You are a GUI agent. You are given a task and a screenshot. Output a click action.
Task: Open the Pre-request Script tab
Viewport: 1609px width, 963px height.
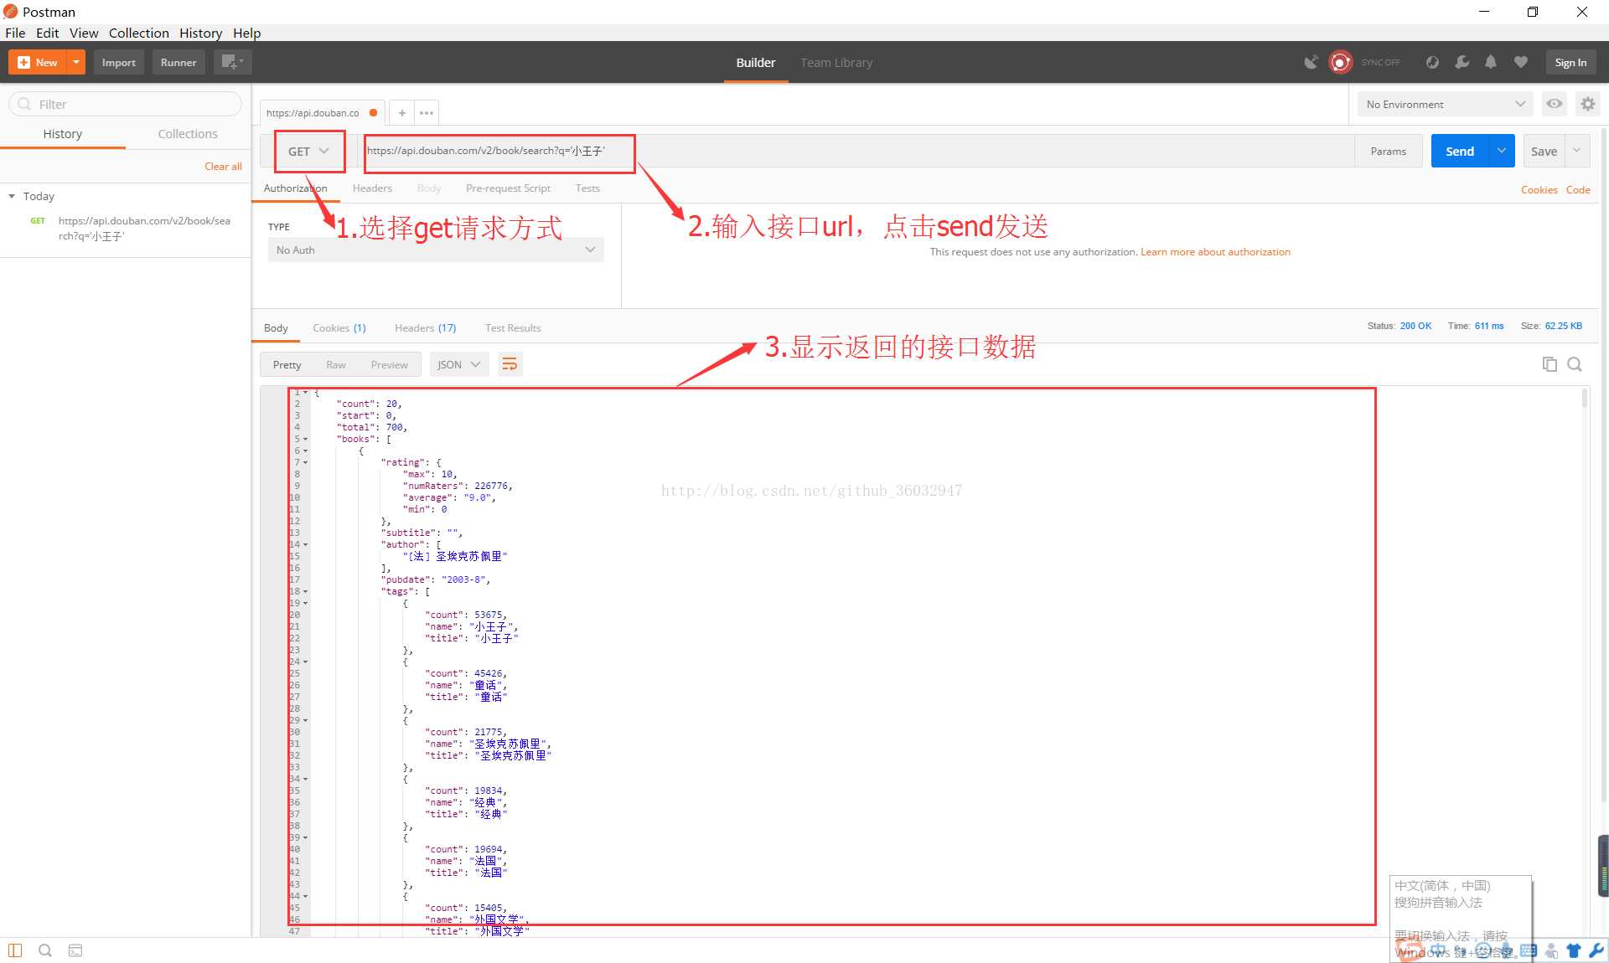[508, 188]
